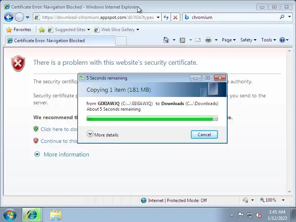The height and width of the screenshot is (222, 296).
Task: Expand the Print options dropdown arrow
Action: tap(216, 40)
